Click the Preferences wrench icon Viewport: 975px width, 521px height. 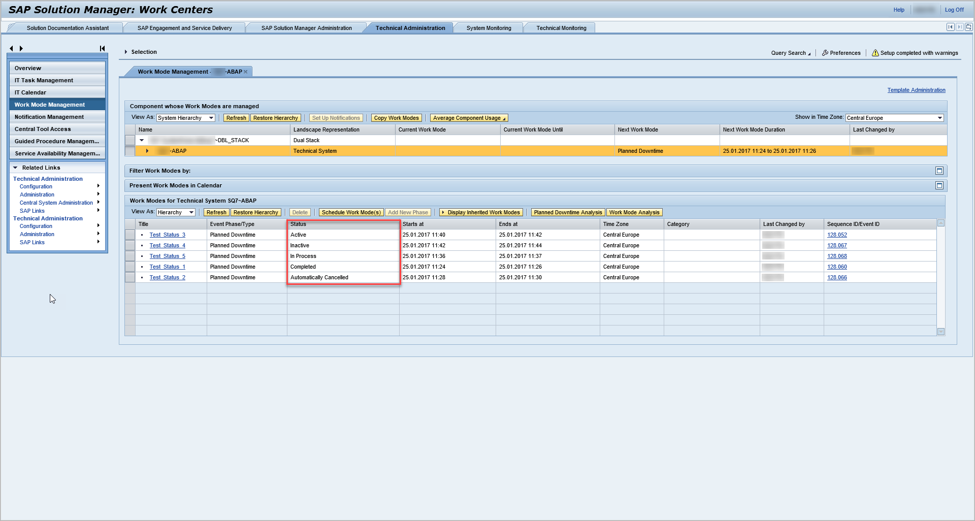[825, 53]
